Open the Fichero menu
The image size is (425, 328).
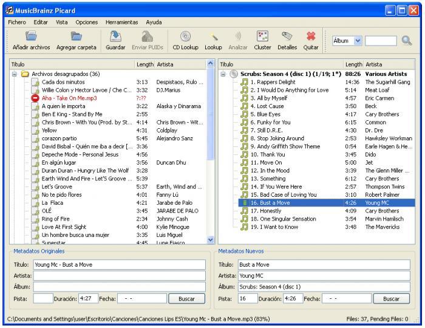[17, 22]
